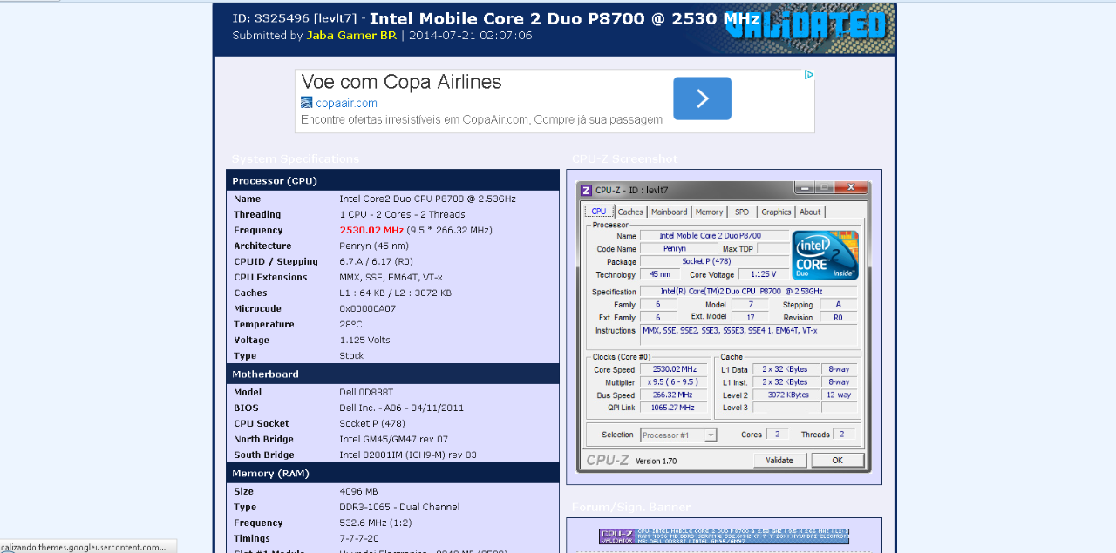Screen dimensions: 1116x553
Task: Open the 'Jaba Gamer BR' submitter link
Action: point(351,36)
